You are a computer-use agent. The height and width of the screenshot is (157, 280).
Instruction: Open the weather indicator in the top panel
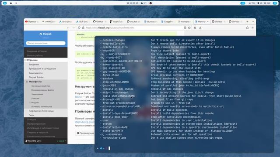143,3
